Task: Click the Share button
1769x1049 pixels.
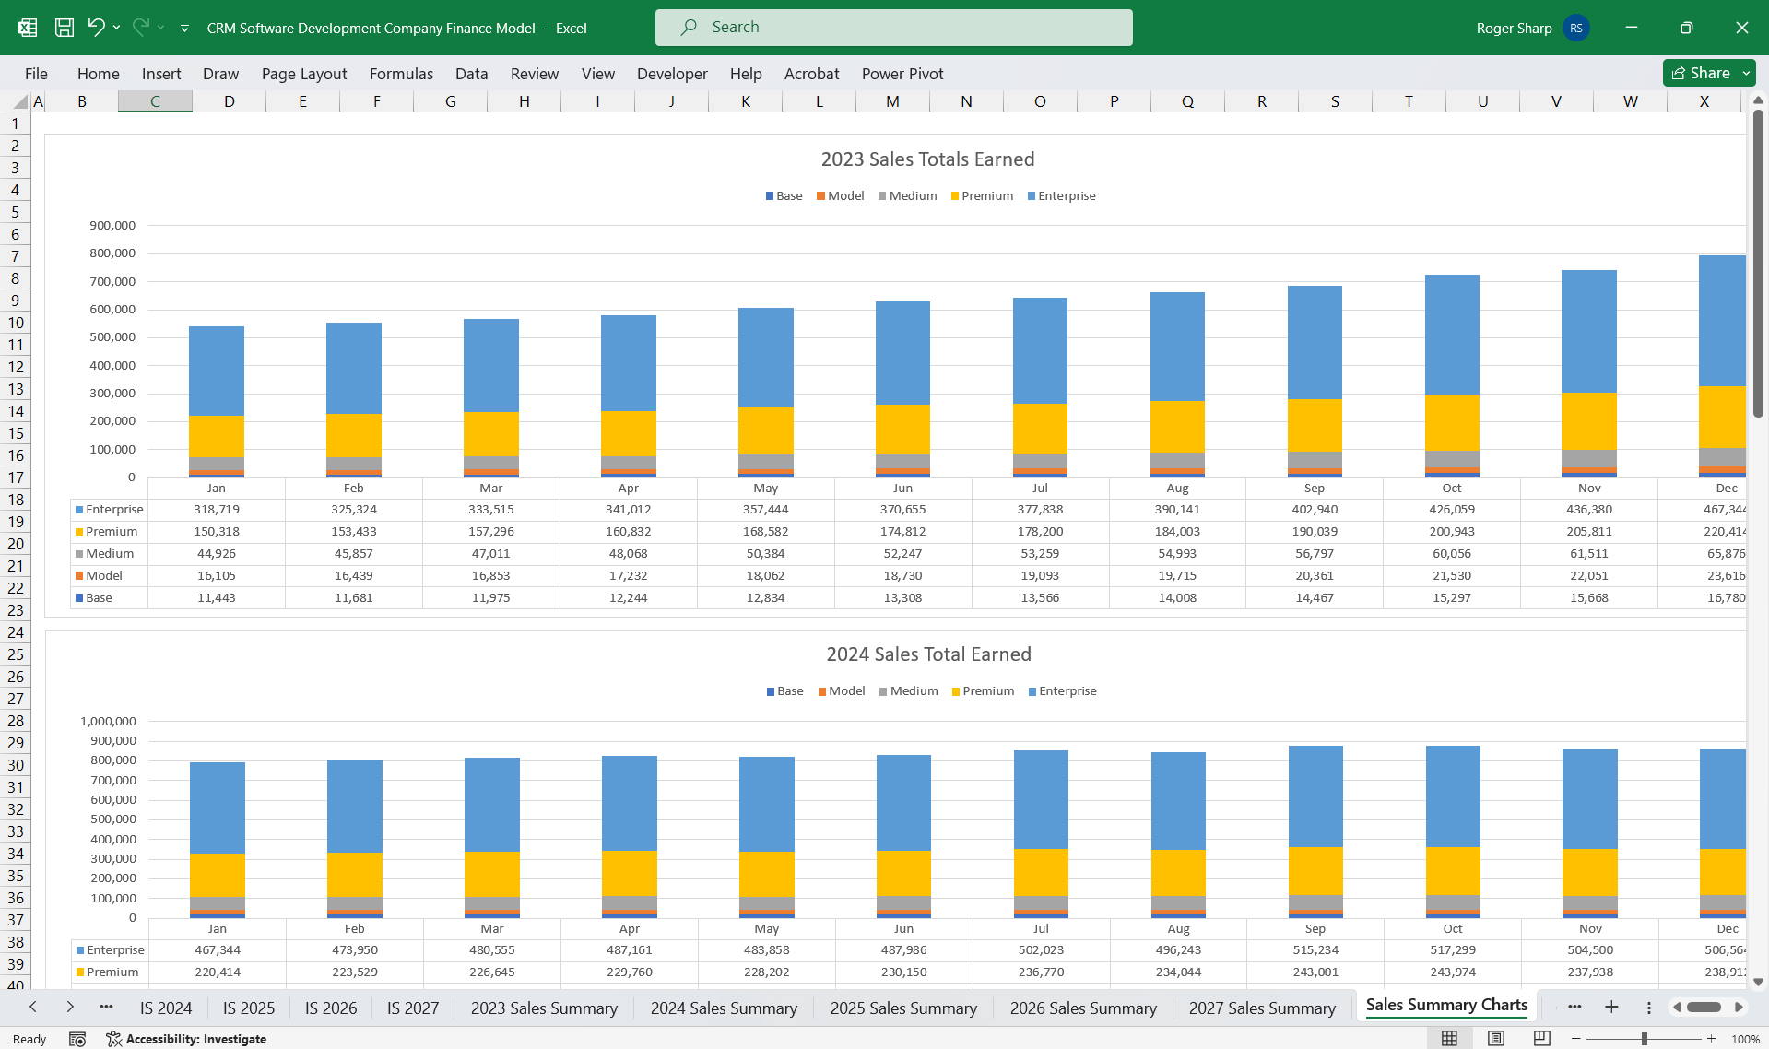Action: (x=1702, y=73)
